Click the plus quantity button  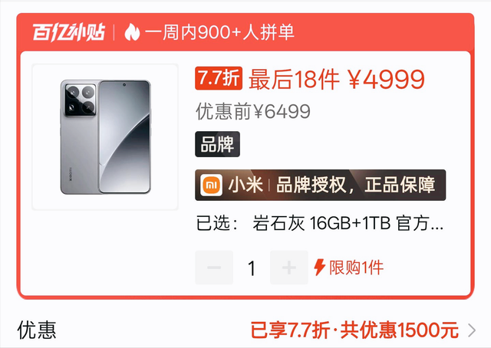289,268
